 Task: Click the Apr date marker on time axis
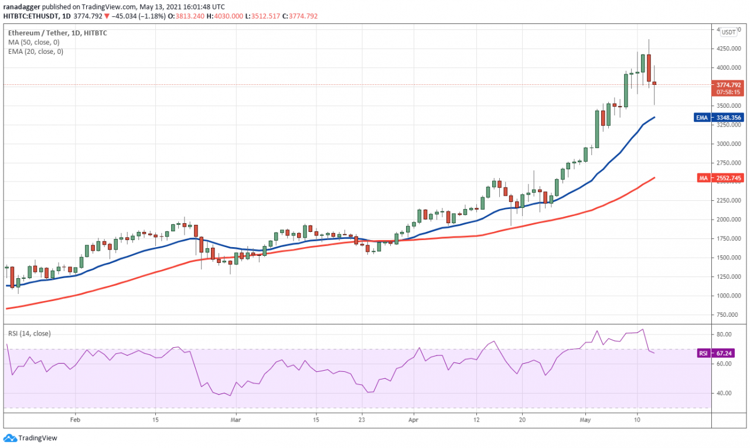[x=414, y=419]
